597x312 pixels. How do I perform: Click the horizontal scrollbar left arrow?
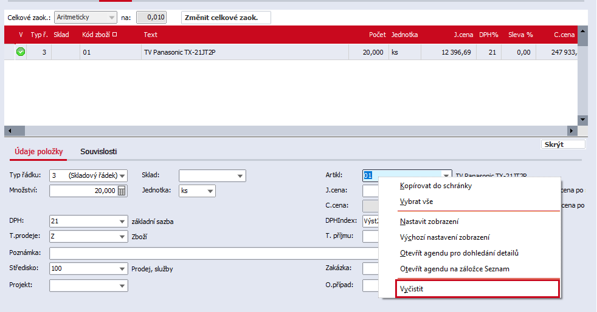(10, 131)
